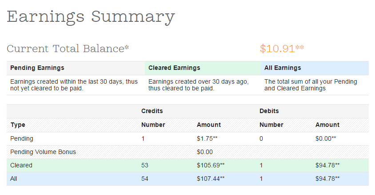Screen dimensions: 375x195
Task: Click the Pending Volume Bonus row label
Action: (43, 152)
